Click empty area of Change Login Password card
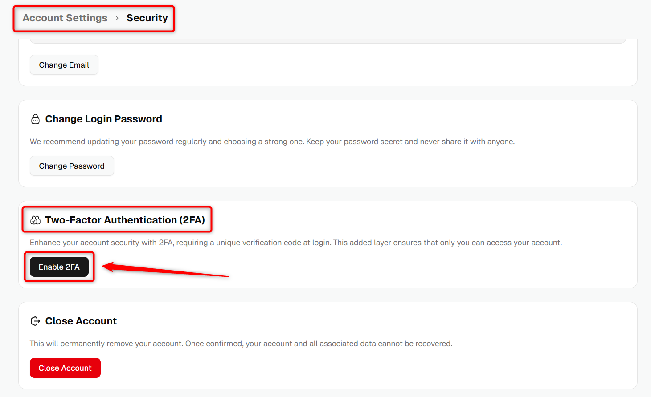The width and height of the screenshot is (651, 397). click(x=356, y=166)
